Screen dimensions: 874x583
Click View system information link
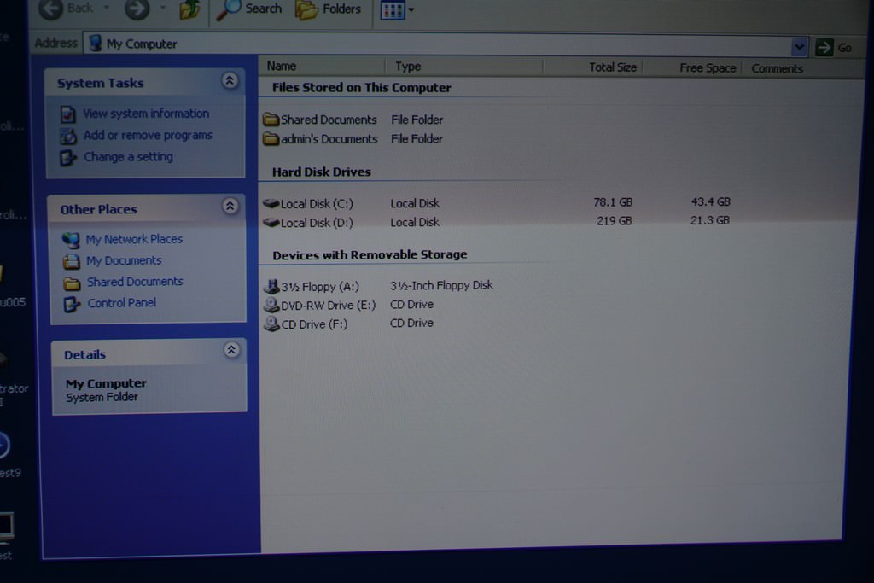pyautogui.click(x=145, y=114)
